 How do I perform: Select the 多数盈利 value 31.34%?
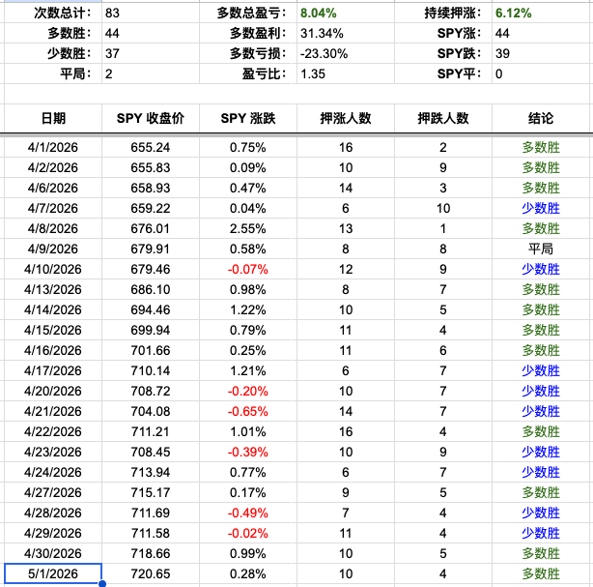(346, 33)
